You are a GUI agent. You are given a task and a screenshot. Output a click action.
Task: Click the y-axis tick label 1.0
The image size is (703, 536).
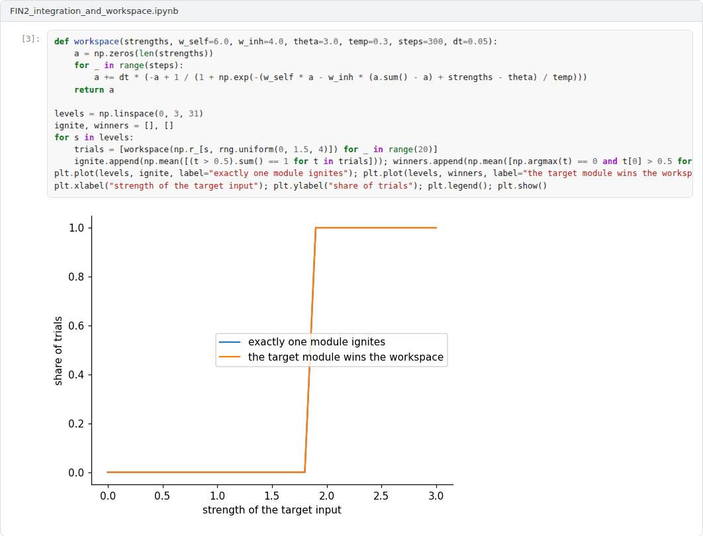click(x=76, y=228)
